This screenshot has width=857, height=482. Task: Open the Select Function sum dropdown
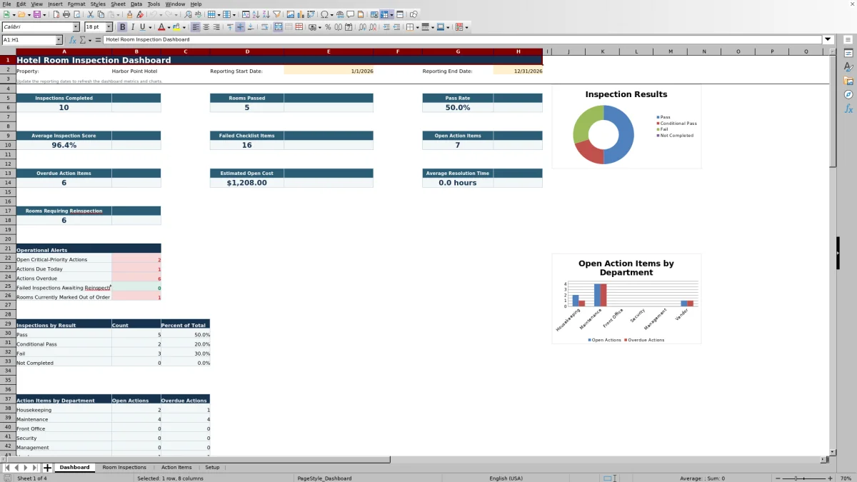pos(91,40)
